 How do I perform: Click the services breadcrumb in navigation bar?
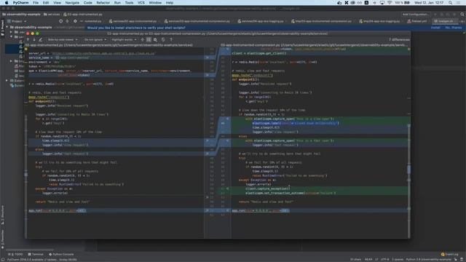pos(52,15)
